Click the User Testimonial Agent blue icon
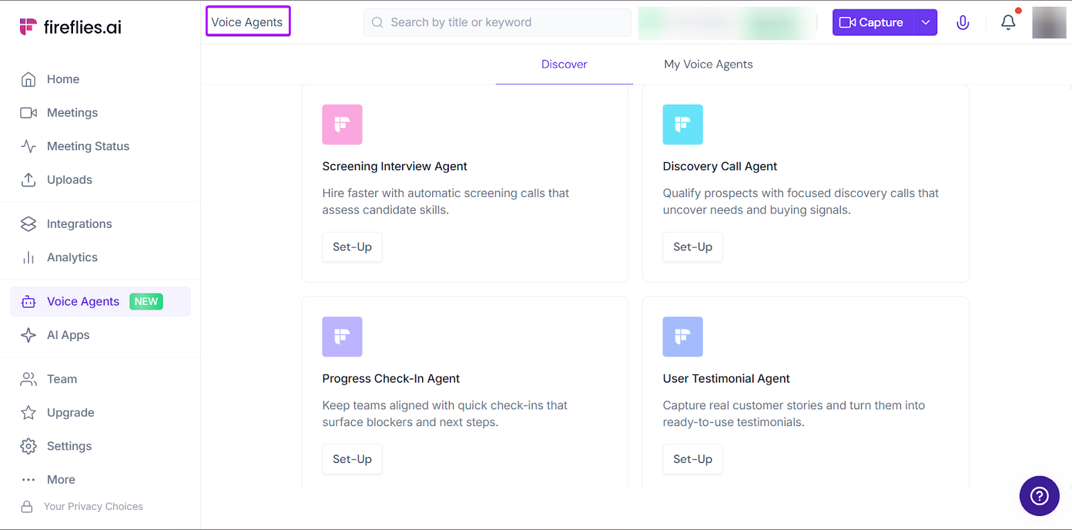 click(683, 337)
